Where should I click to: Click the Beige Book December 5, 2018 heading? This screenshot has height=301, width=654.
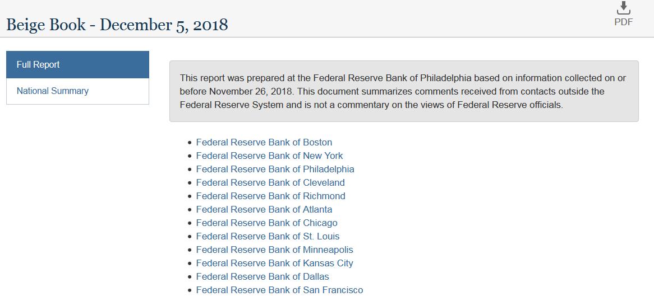117,25
